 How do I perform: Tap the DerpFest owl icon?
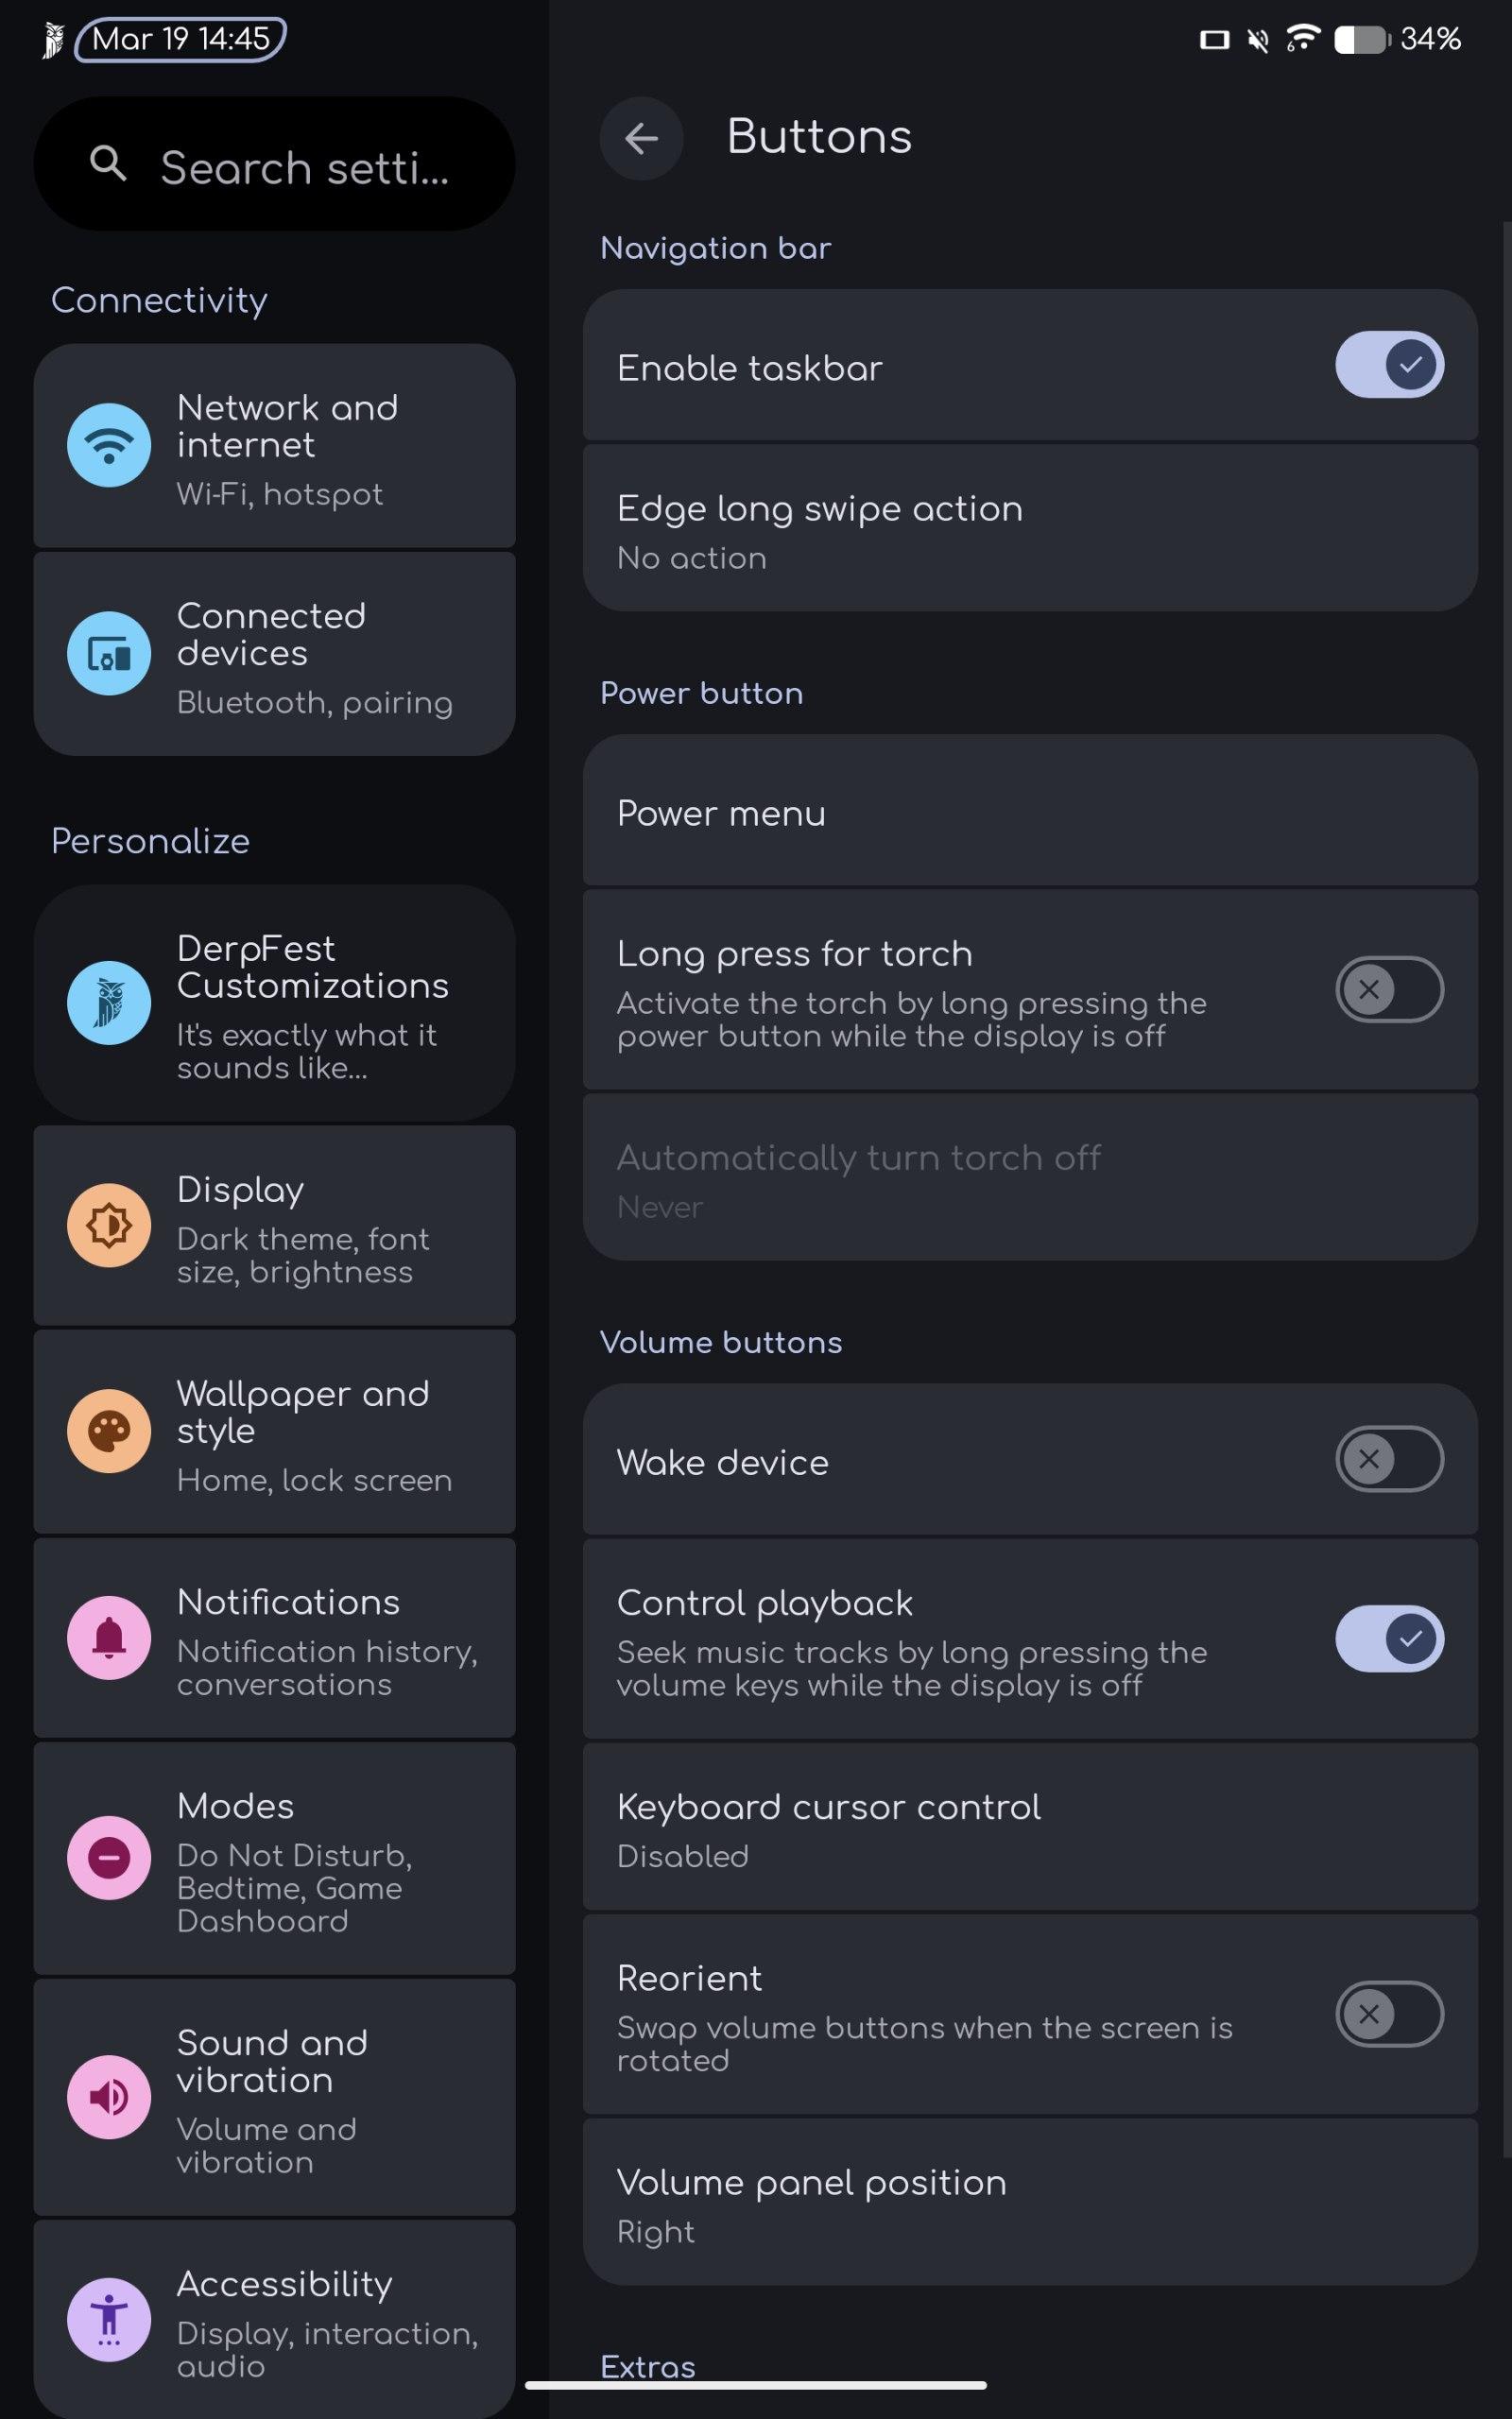(x=109, y=1003)
